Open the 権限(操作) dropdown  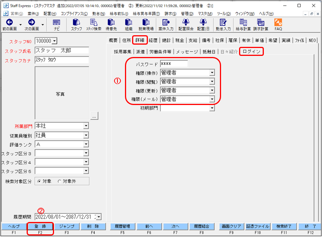coord(212,73)
